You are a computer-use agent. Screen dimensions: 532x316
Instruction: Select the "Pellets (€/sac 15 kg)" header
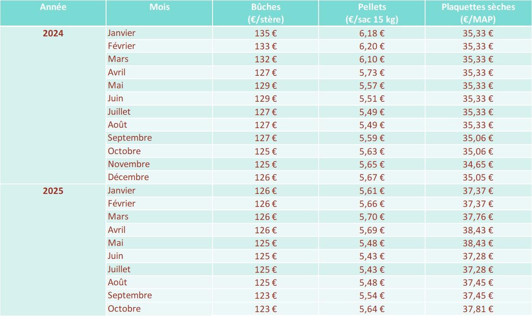tap(372, 13)
